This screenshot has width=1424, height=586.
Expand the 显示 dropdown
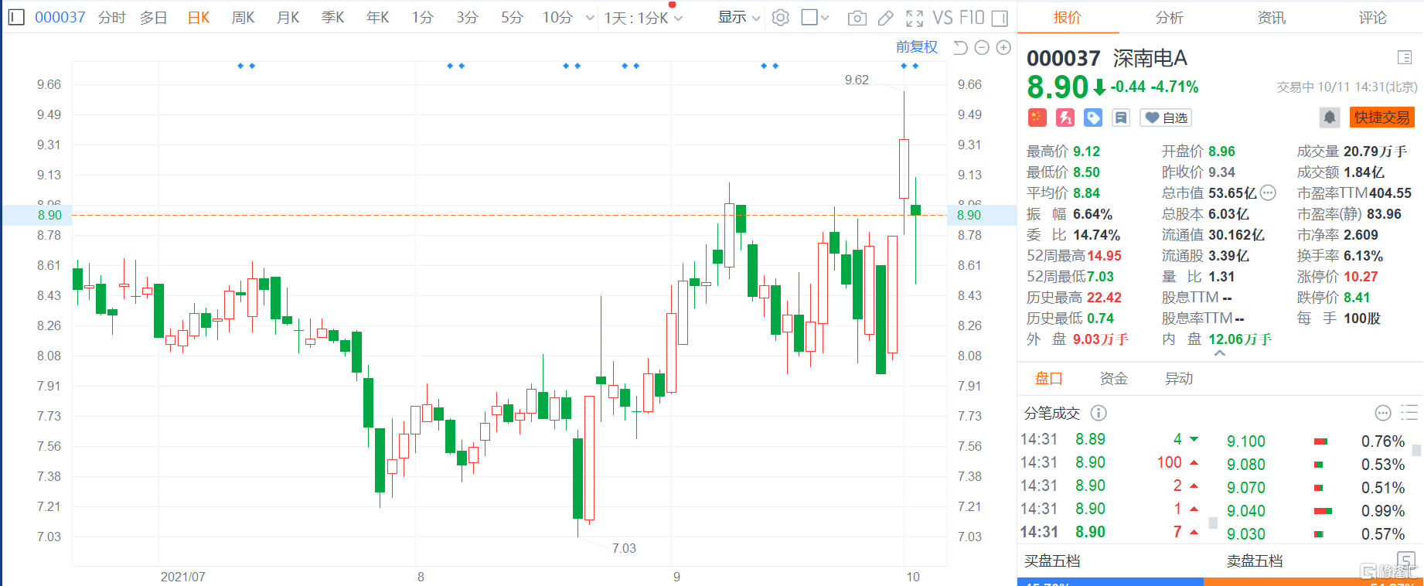[739, 18]
